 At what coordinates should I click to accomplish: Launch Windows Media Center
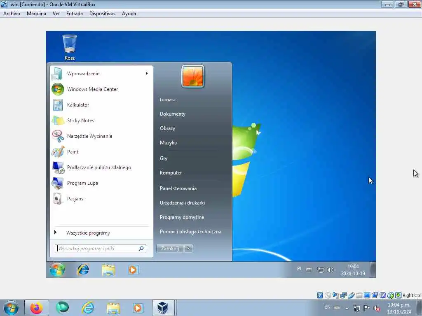point(101,89)
